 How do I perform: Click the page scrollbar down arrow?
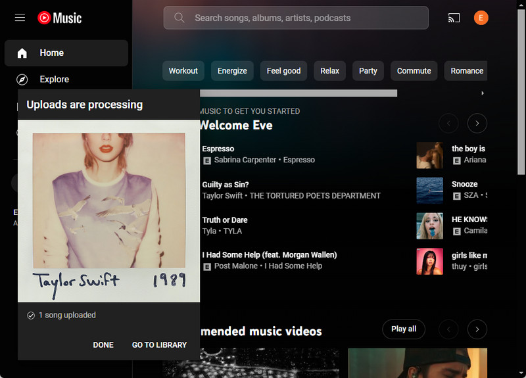point(521,373)
